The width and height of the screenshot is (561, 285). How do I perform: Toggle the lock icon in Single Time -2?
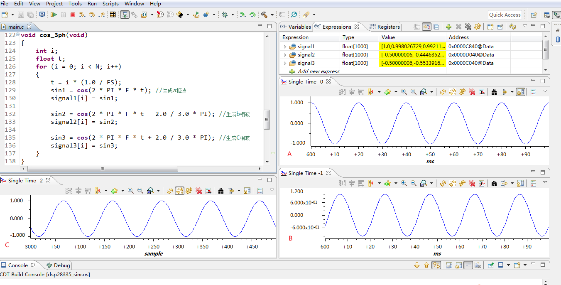click(247, 191)
